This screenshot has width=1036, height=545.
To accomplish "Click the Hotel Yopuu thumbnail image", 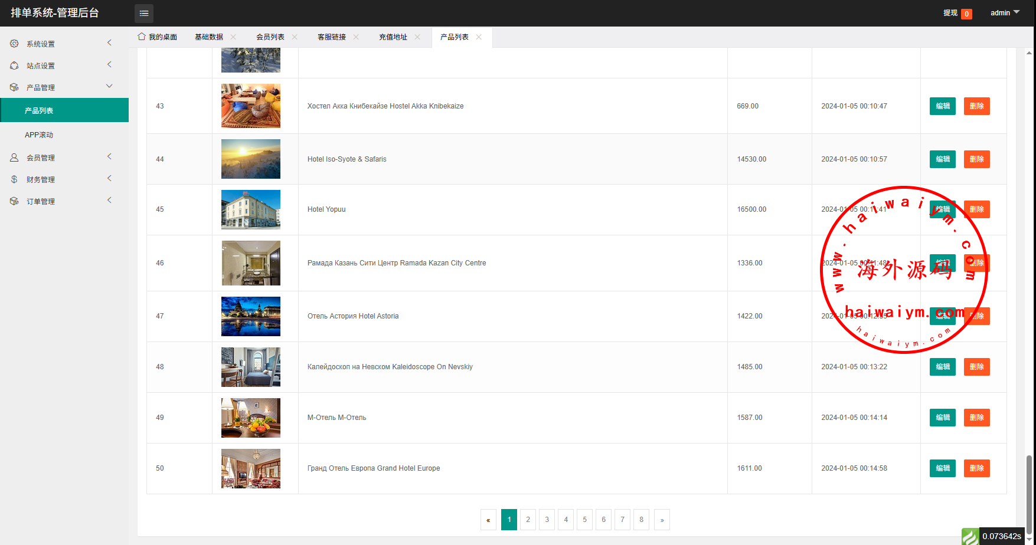I will [251, 209].
